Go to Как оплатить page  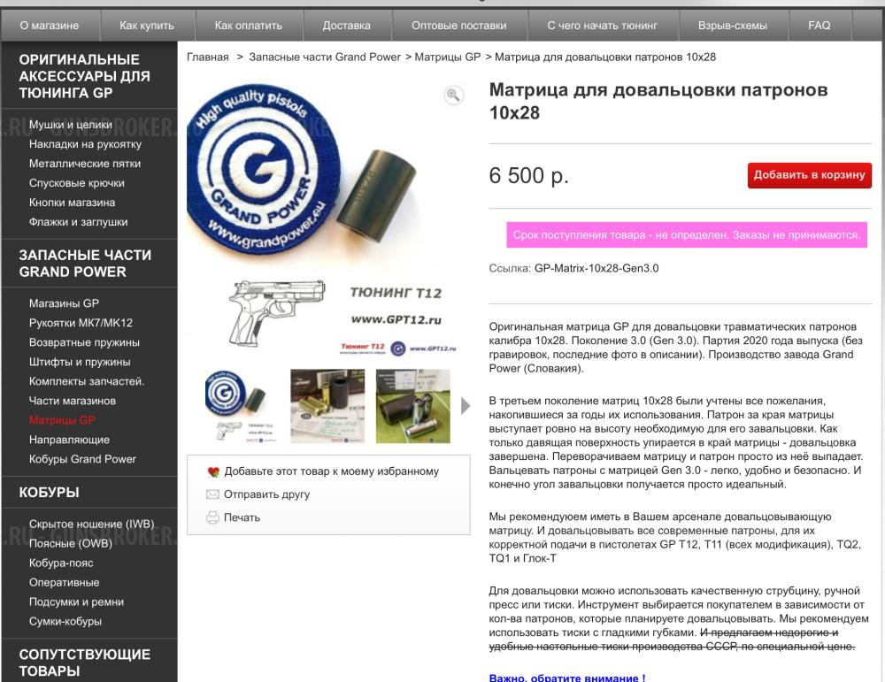pyautogui.click(x=249, y=26)
